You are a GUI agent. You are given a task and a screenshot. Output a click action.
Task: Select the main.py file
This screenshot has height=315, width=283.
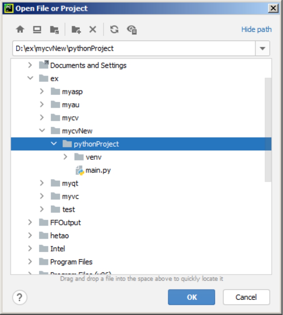[98, 170]
